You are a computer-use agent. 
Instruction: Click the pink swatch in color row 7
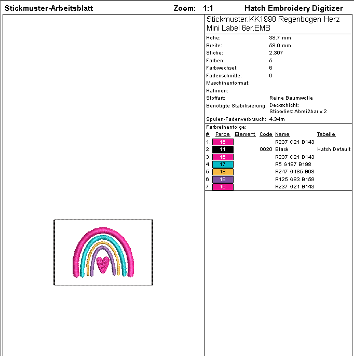(x=223, y=186)
